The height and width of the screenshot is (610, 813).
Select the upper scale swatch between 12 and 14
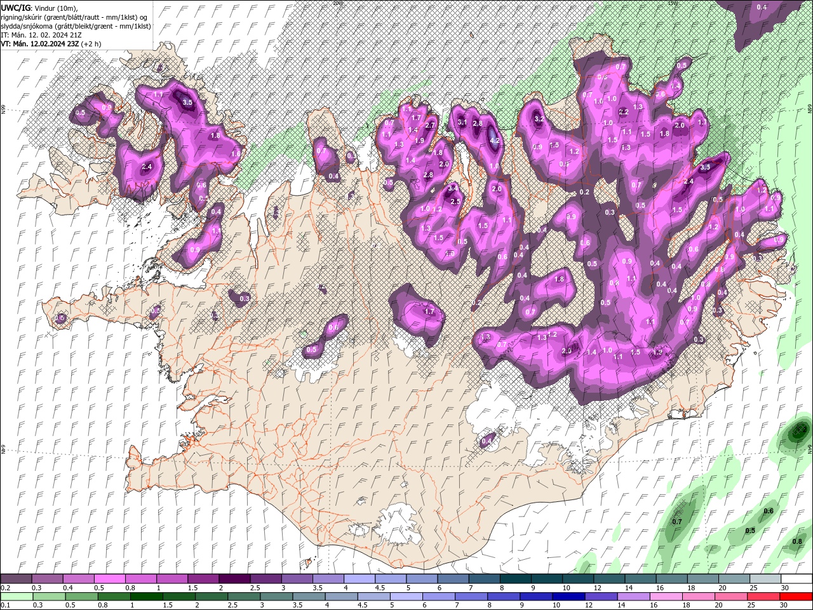pyautogui.click(x=608, y=579)
